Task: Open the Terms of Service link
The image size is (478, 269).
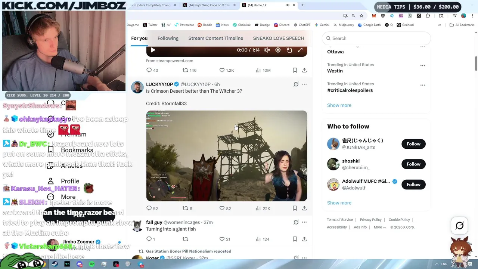Action: tap(340, 220)
